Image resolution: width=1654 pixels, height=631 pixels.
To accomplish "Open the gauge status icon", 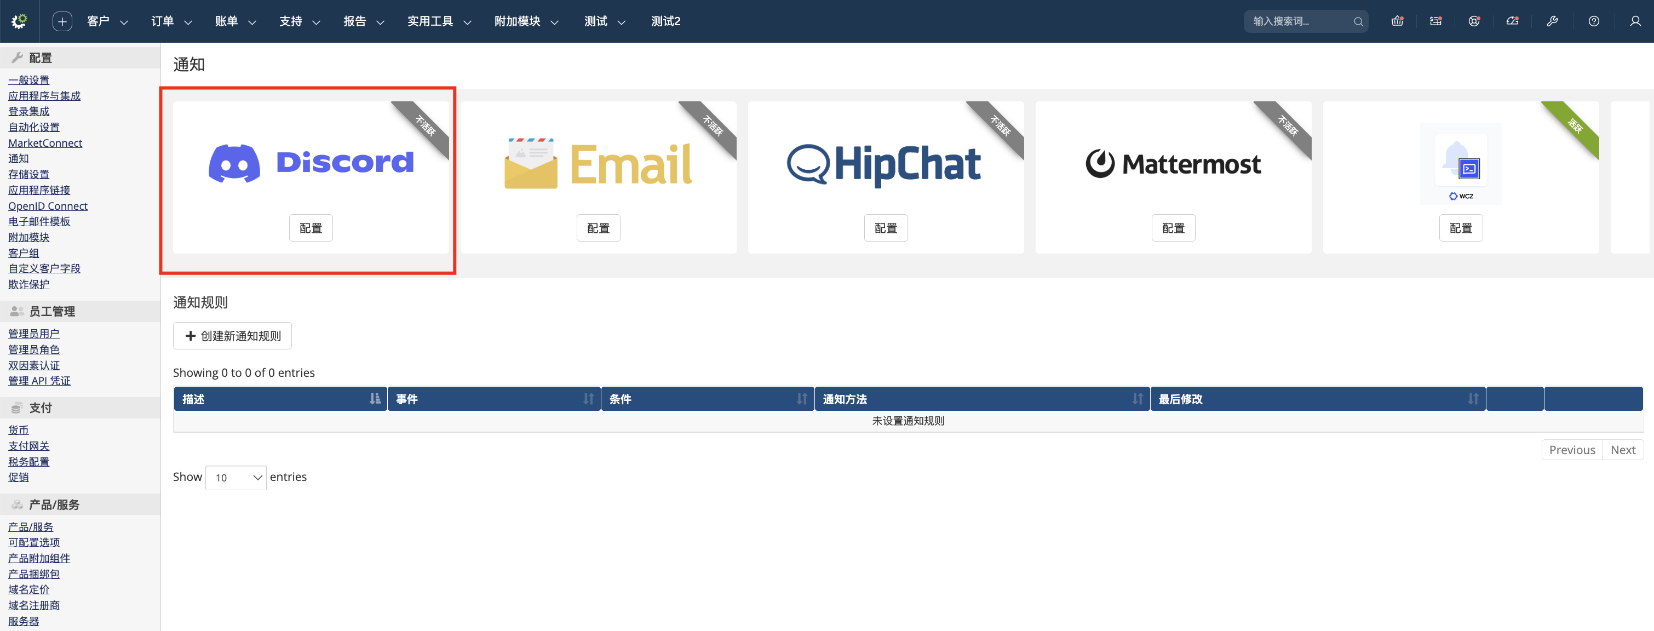I will click(1513, 21).
